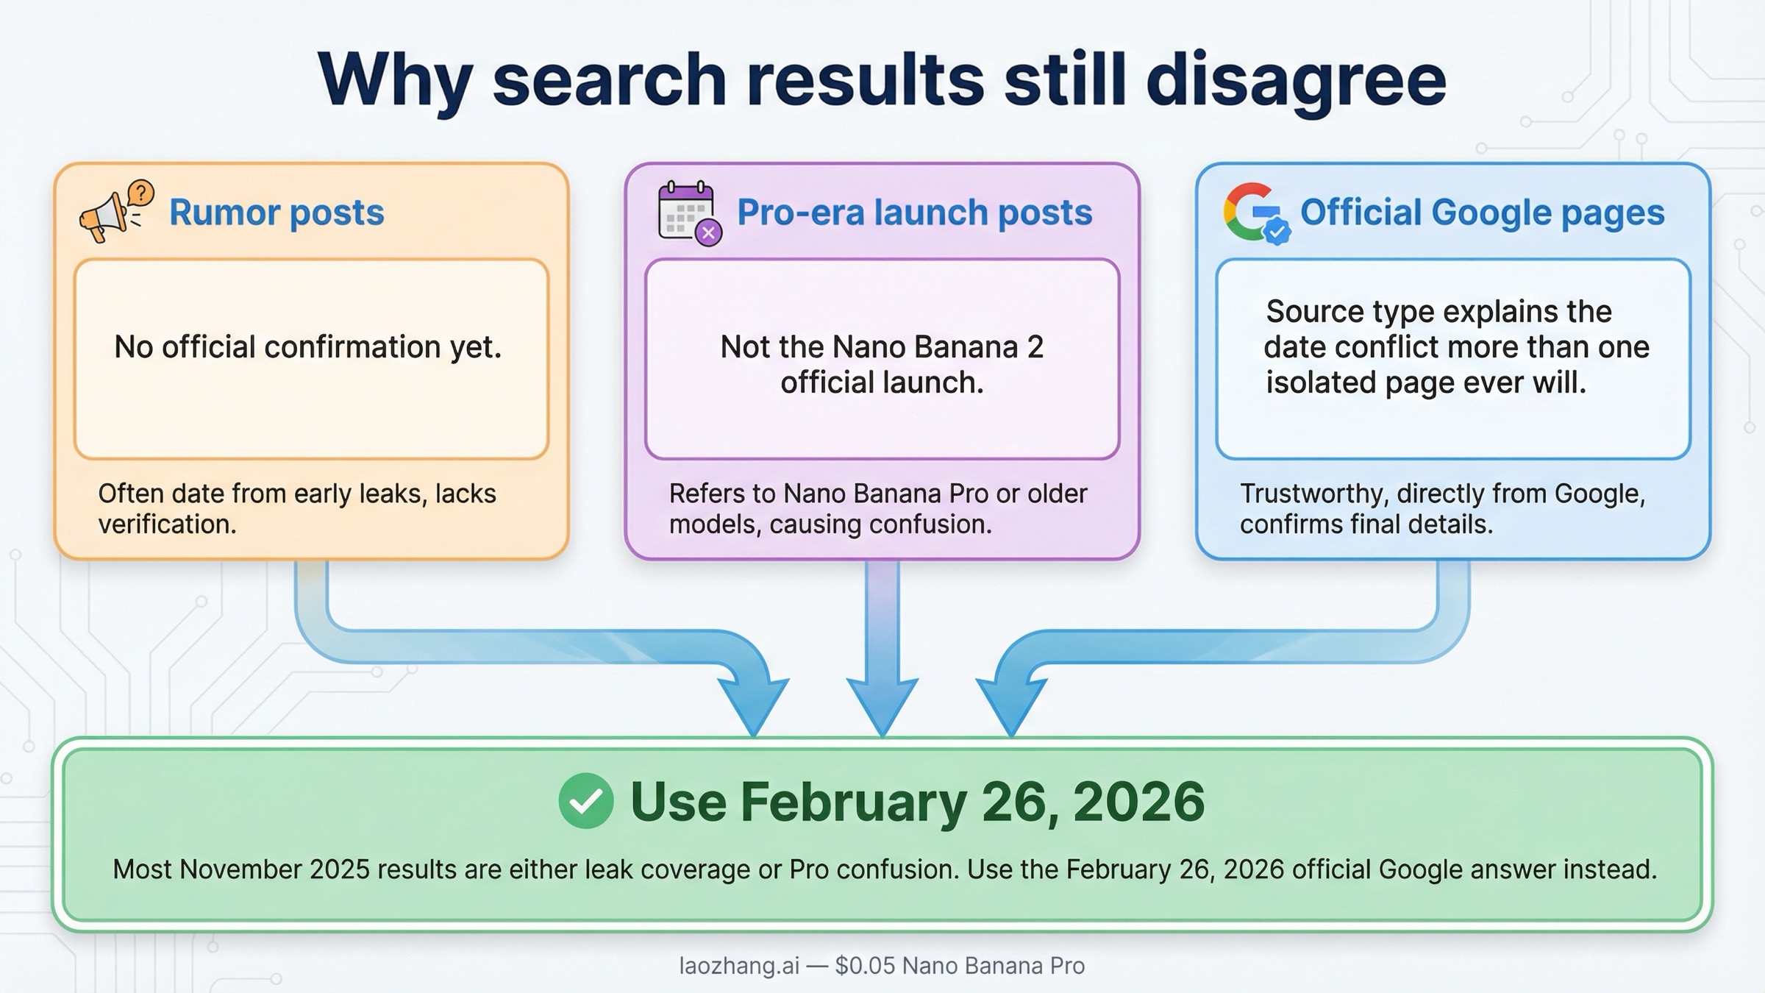Click the megaphone icon beside Rumor posts

click(112, 215)
